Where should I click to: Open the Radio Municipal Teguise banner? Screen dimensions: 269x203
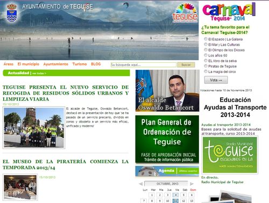click(x=230, y=155)
